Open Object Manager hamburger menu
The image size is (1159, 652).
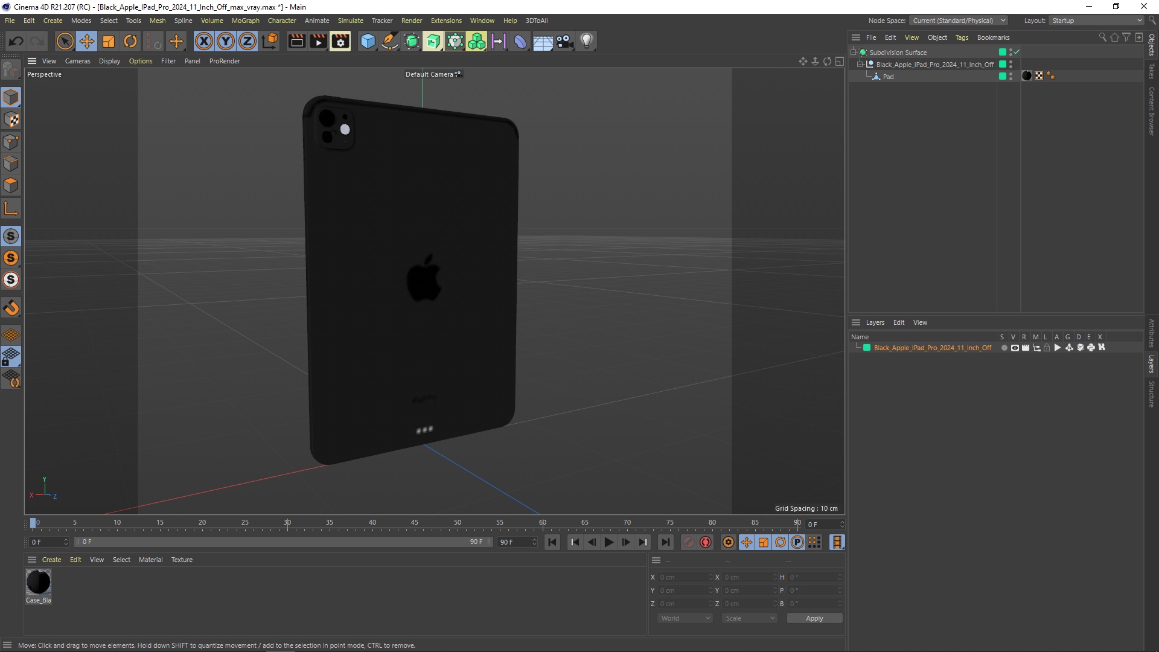[x=856, y=37]
